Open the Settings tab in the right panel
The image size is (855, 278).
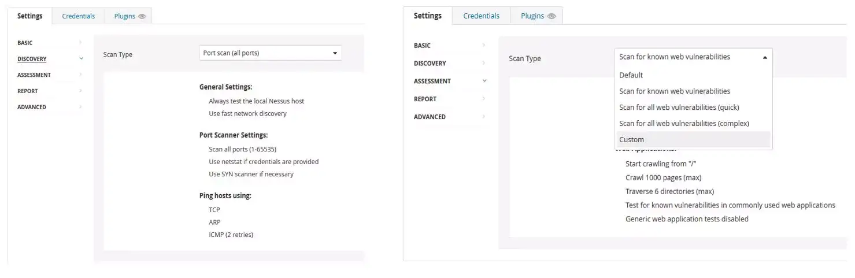[x=428, y=16]
